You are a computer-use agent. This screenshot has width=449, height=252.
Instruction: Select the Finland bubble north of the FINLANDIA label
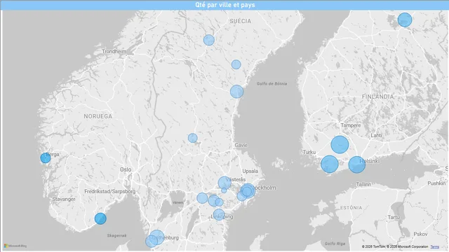click(405, 20)
